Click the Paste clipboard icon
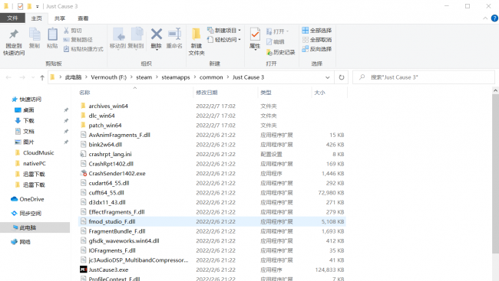The height and width of the screenshot is (281, 499). [52, 34]
